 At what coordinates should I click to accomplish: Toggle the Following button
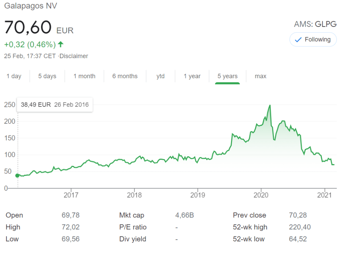pyautogui.click(x=313, y=39)
